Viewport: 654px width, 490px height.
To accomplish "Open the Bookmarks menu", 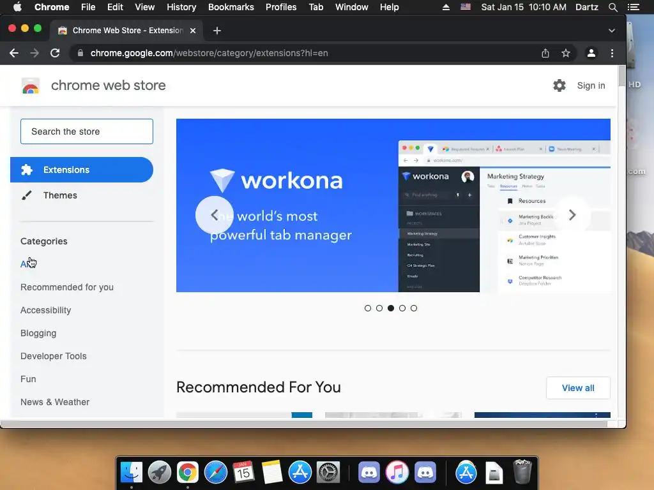I will click(231, 7).
